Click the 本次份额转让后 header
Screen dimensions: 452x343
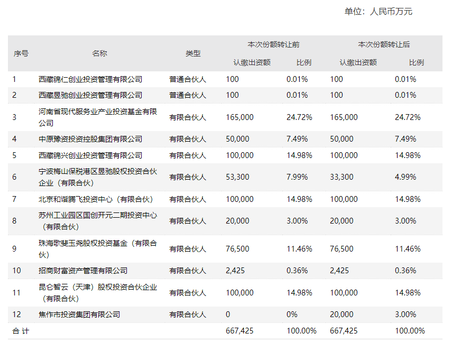pos(384,44)
